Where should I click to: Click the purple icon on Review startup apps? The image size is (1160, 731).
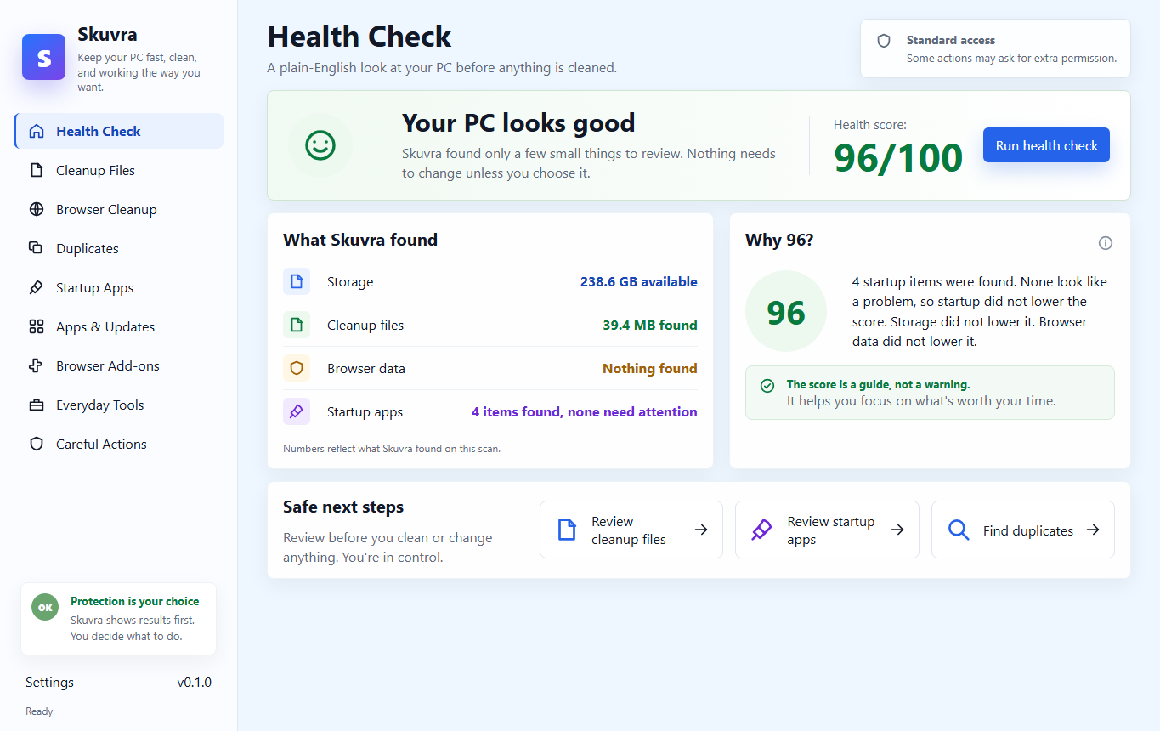pyautogui.click(x=761, y=530)
